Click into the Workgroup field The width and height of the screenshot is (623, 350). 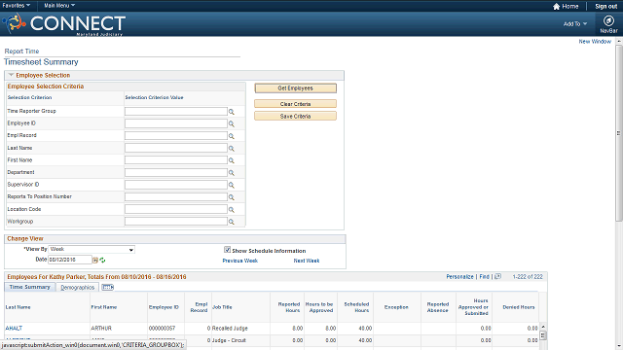[176, 222]
